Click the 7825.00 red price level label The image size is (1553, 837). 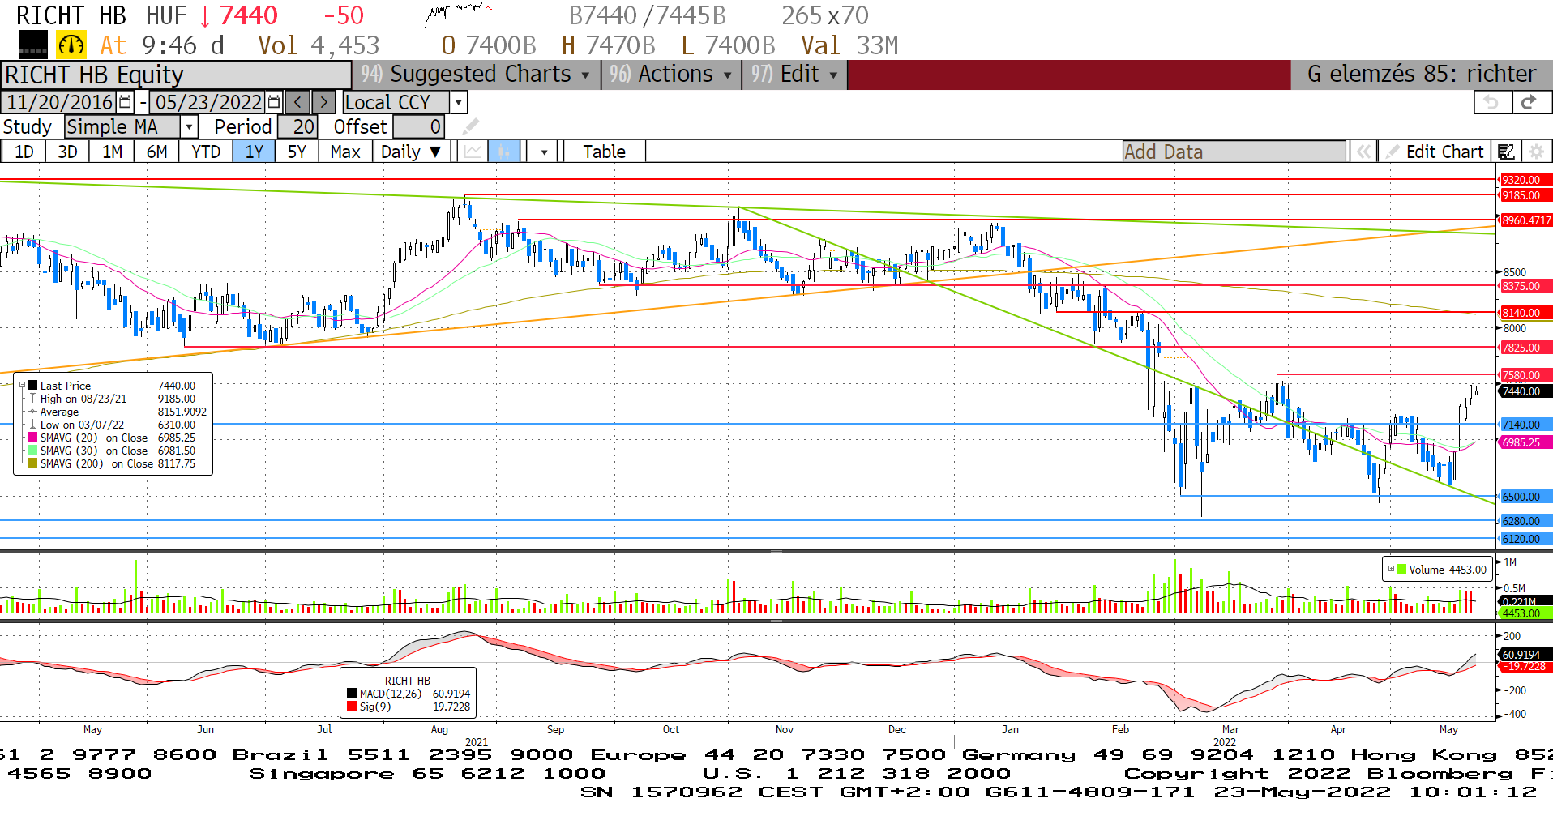[1525, 348]
